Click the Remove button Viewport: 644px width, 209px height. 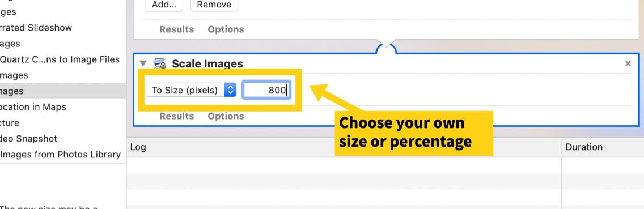(x=214, y=5)
